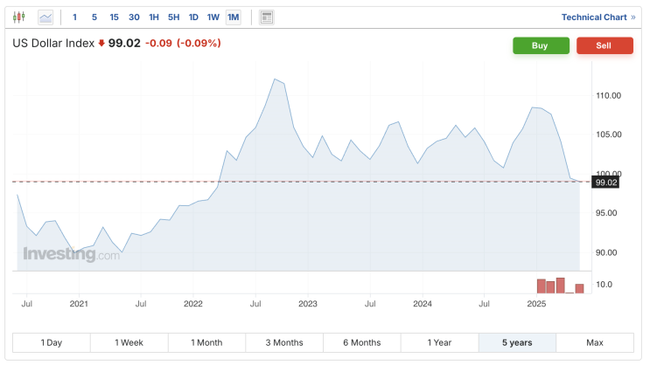Viewport: 650px width, 365px height.
Task: Show the 1 Week range
Action: pyautogui.click(x=129, y=342)
